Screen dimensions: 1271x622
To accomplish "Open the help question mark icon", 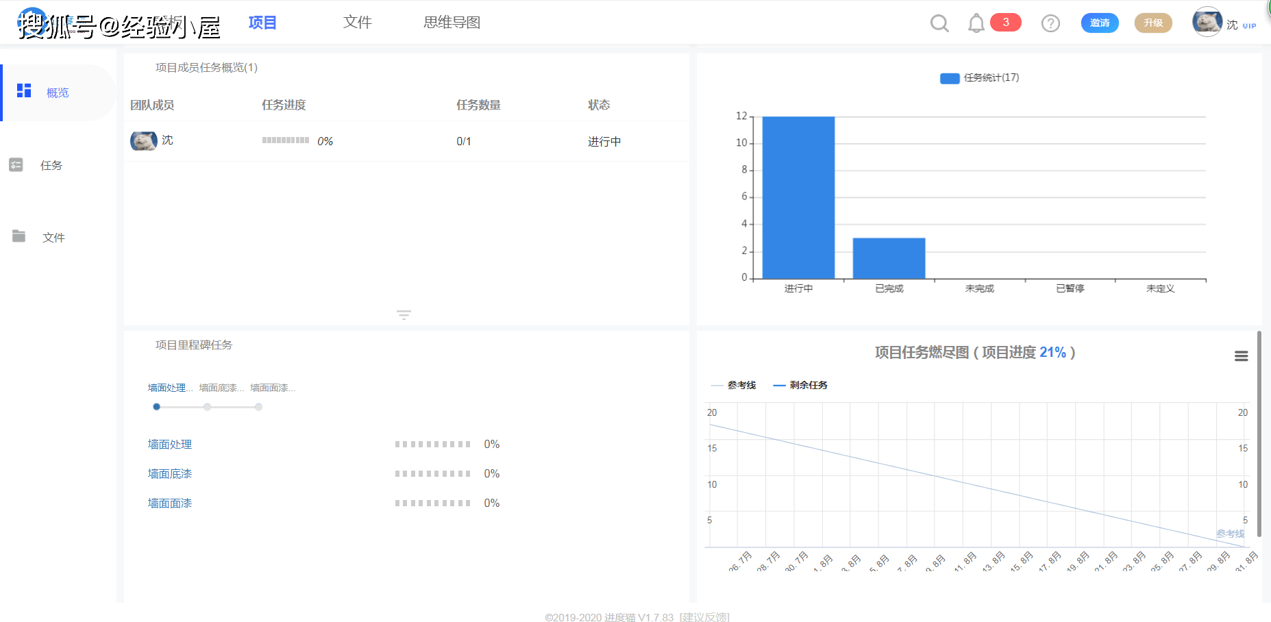I will click(1050, 23).
